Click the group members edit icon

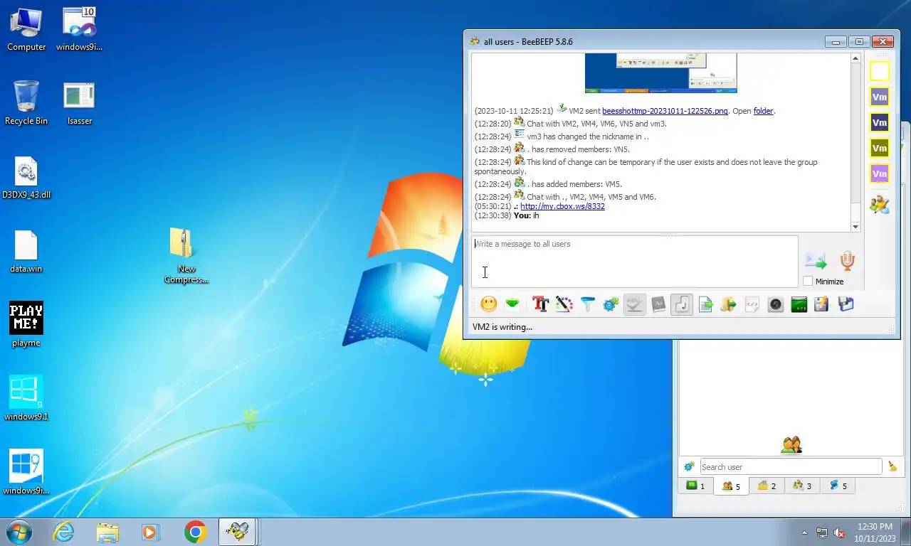click(x=880, y=205)
